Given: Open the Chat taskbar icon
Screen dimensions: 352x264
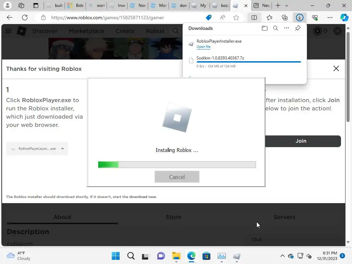Looking at the screenshot, I should pos(161,256).
